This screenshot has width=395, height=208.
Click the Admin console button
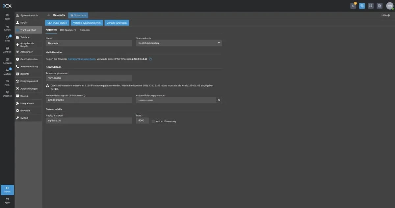(x=7, y=190)
